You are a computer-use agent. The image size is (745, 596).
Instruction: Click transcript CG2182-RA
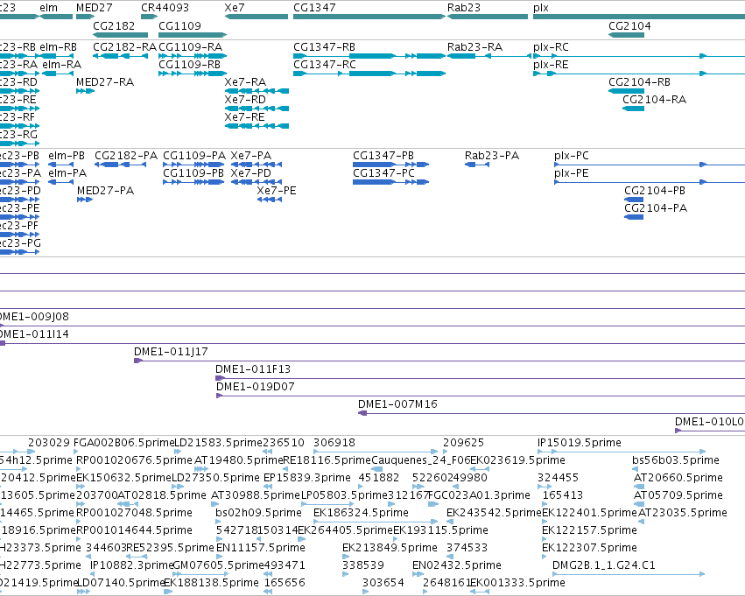pyautogui.click(x=120, y=56)
